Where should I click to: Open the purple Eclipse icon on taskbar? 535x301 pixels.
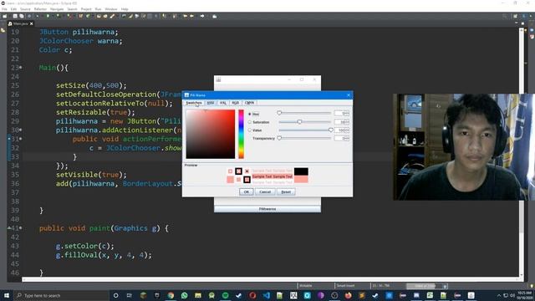pyautogui.click(x=321, y=295)
